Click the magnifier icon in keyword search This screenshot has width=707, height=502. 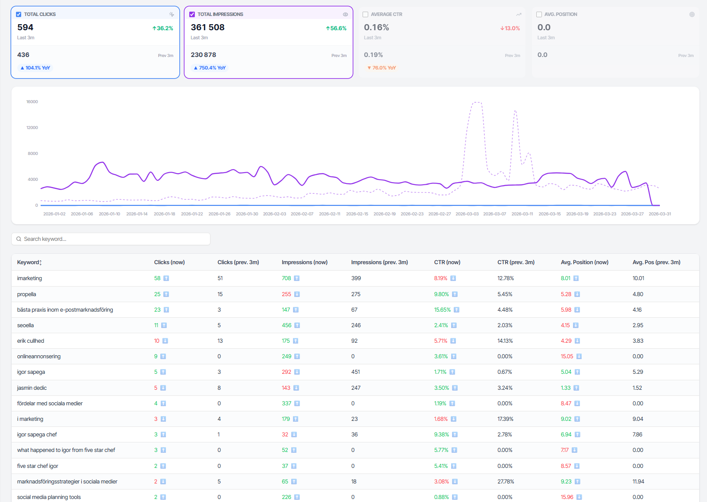click(19, 239)
